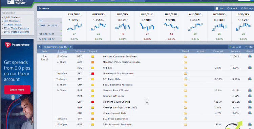Show graph for Claimant Count Change

coord(250,102)
